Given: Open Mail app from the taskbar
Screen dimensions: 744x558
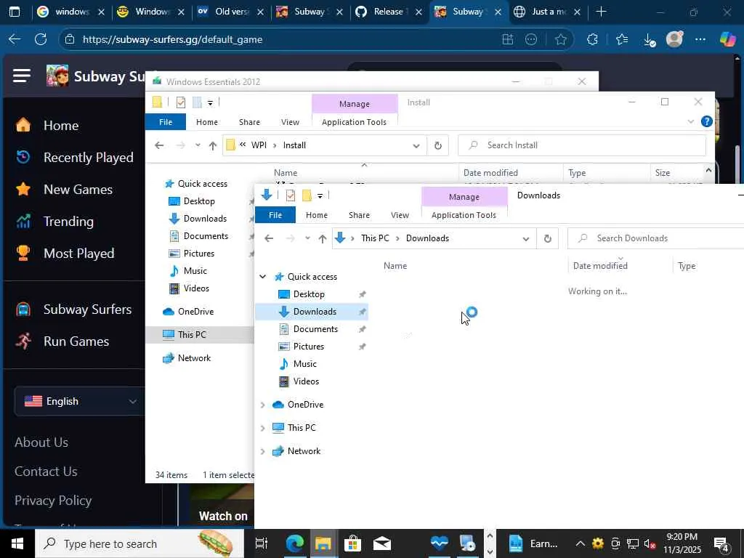Looking at the screenshot, I should pyautogui.click(x=382, y=543).
